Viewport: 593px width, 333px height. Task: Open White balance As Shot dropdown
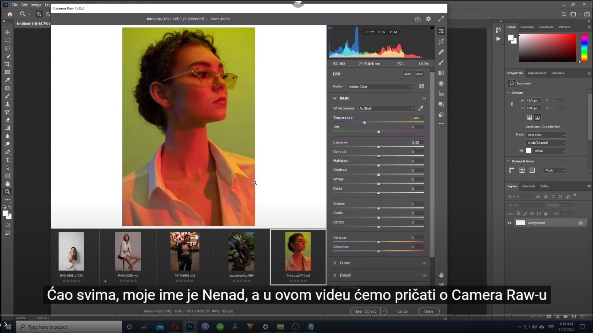point(386,109)
